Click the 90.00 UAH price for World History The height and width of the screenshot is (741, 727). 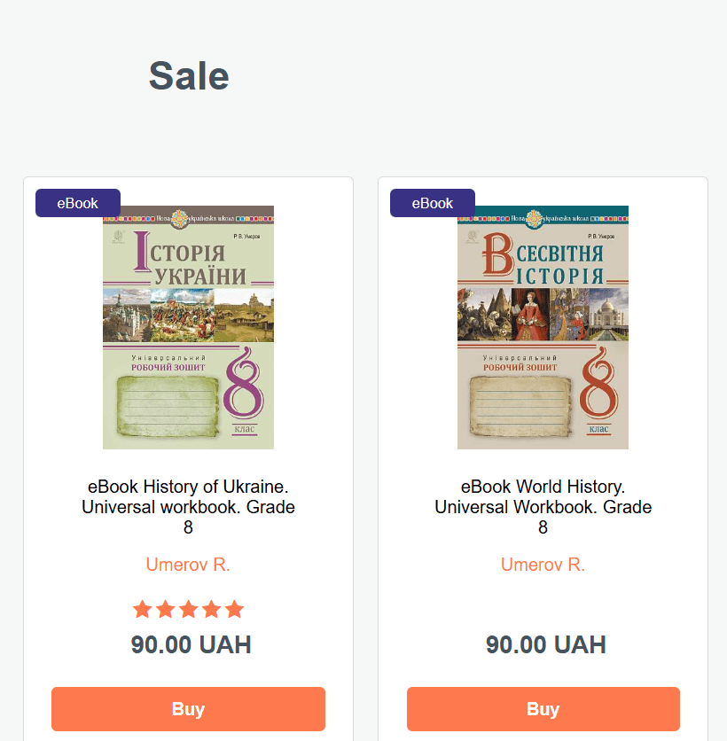point(545,645)
